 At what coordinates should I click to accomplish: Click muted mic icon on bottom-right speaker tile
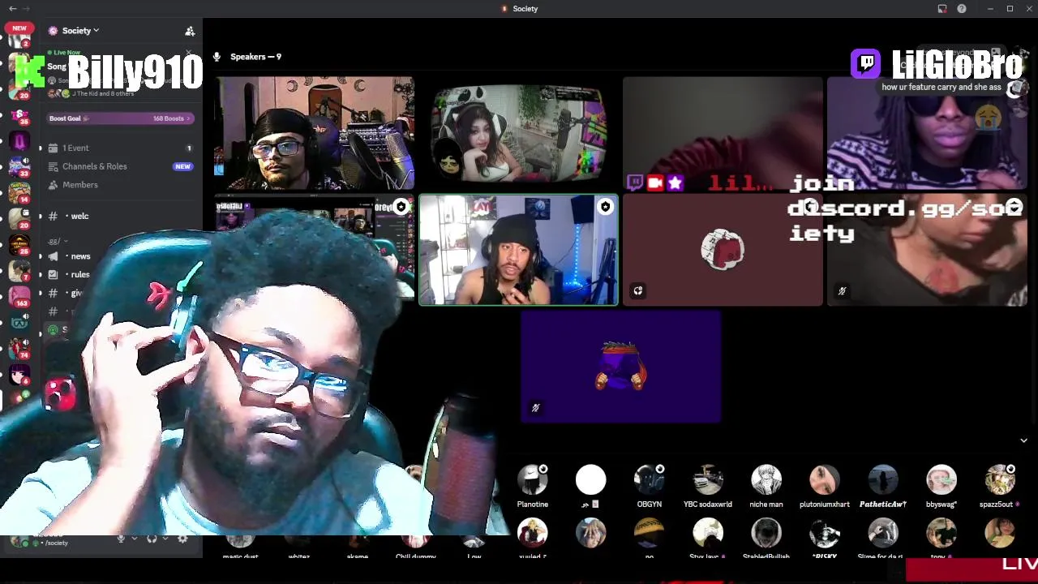click(843, 291)
